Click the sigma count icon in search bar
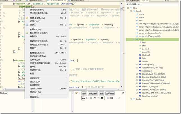Image resolution: width=181 pixels, height=114 pixels. (119, 98)
